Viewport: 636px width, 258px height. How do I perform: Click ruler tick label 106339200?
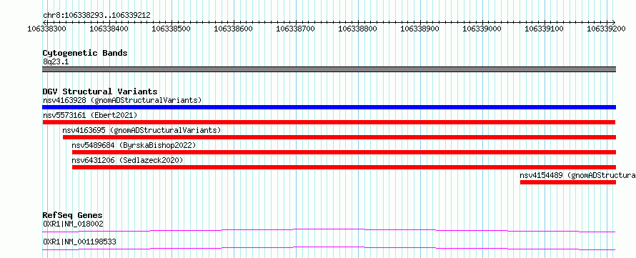pyautogui.click(x=607, y=29)
